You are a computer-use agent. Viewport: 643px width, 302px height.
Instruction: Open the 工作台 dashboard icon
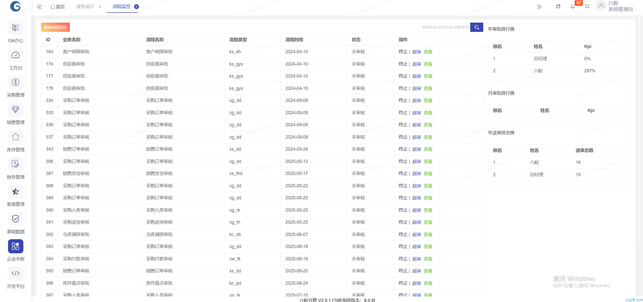point(16,55)
